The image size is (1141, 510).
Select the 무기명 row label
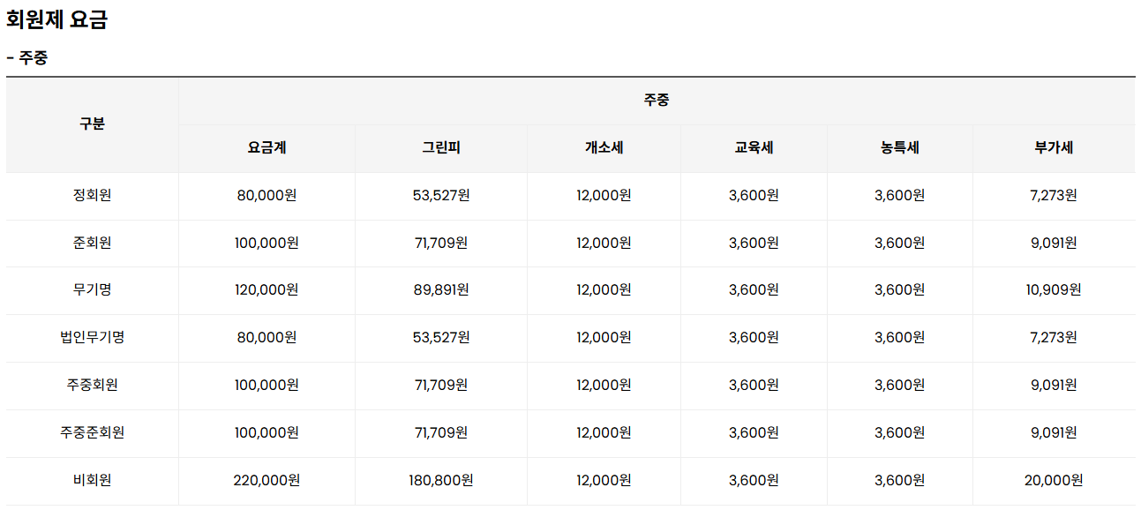(92, 289)
